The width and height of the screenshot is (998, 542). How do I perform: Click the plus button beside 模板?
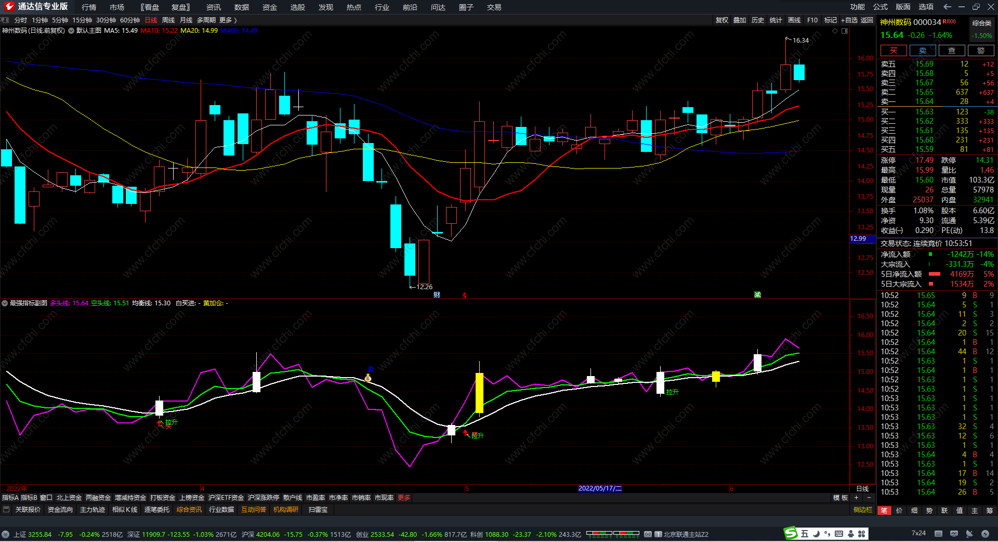coord(856,498)
